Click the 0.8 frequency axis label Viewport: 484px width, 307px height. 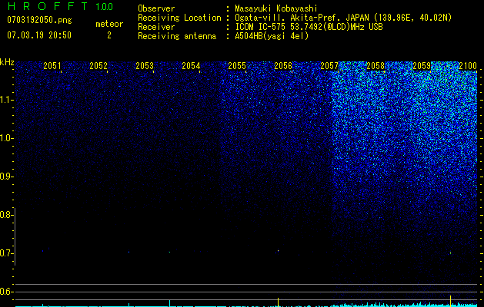5,215
